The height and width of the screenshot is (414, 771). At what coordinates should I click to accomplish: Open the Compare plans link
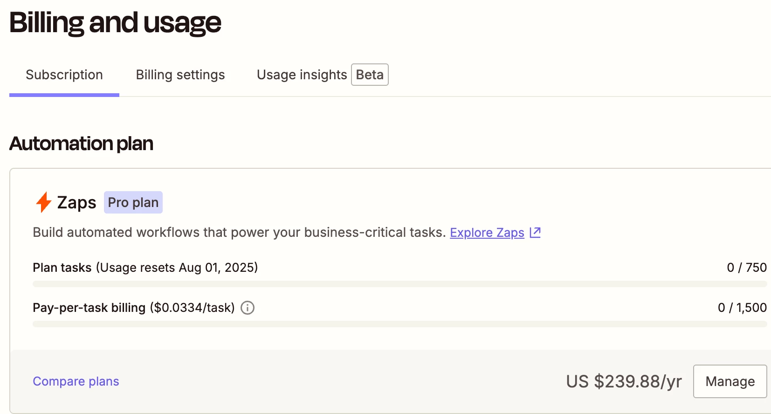click(x=76, y=381)
